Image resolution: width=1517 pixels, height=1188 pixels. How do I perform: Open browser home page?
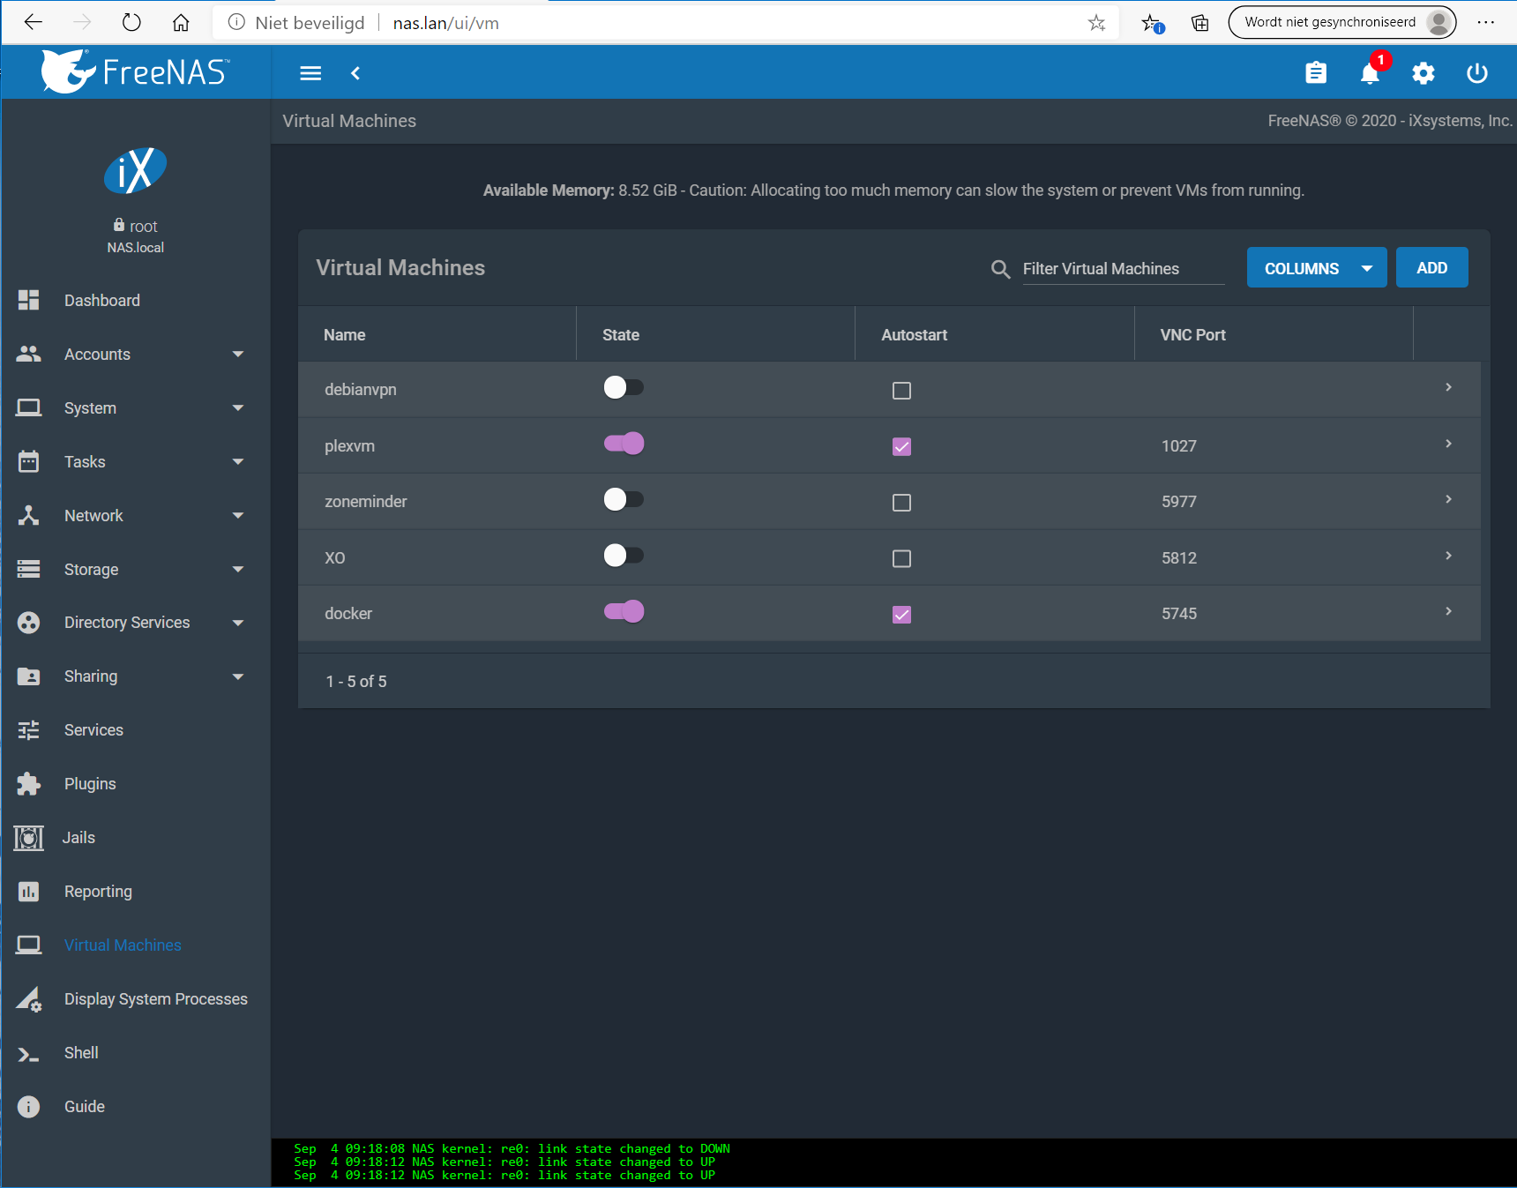[181, 23]
